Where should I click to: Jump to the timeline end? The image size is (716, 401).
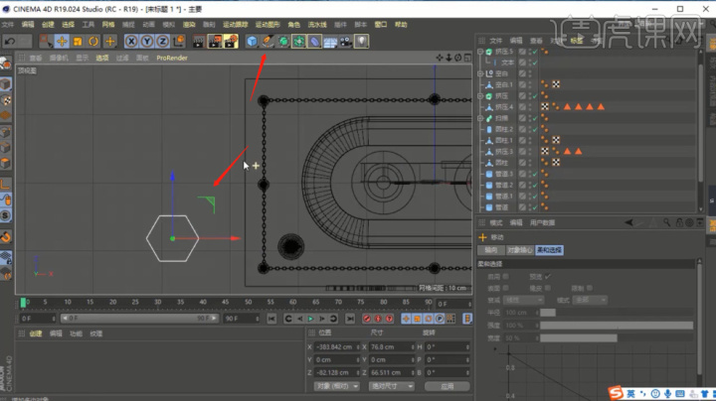coord(350,319)
